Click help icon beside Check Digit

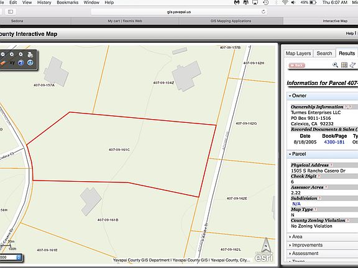[x=319, y=176]
